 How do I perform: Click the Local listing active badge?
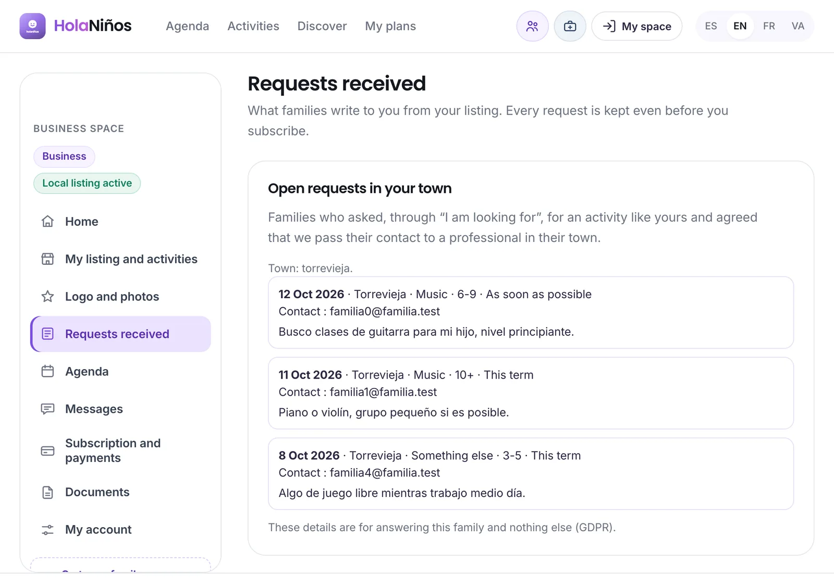pos(87,183)
